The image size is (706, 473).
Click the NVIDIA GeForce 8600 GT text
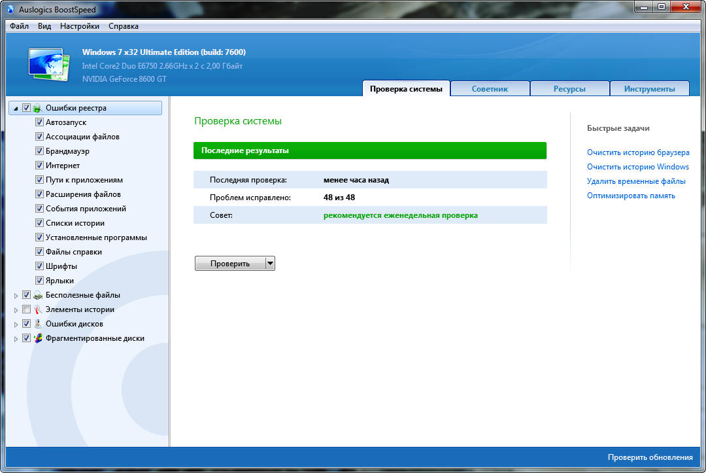pyautogui.click(x=124, y=79)
